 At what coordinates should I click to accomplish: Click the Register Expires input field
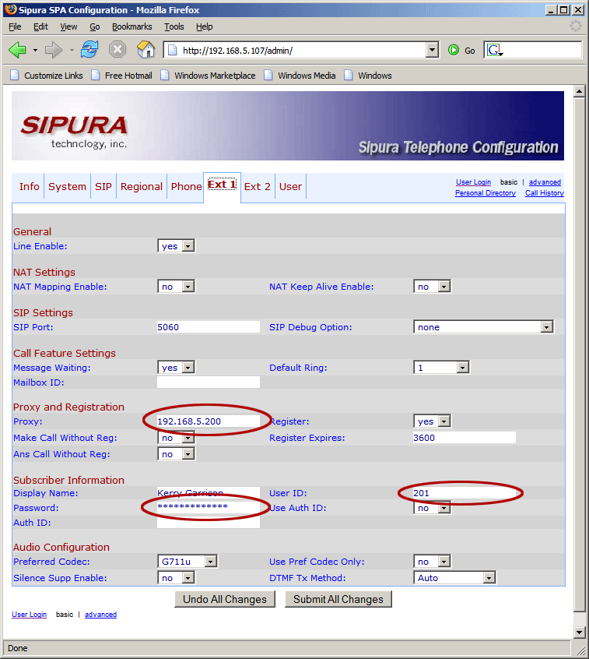tap(465, 438)
